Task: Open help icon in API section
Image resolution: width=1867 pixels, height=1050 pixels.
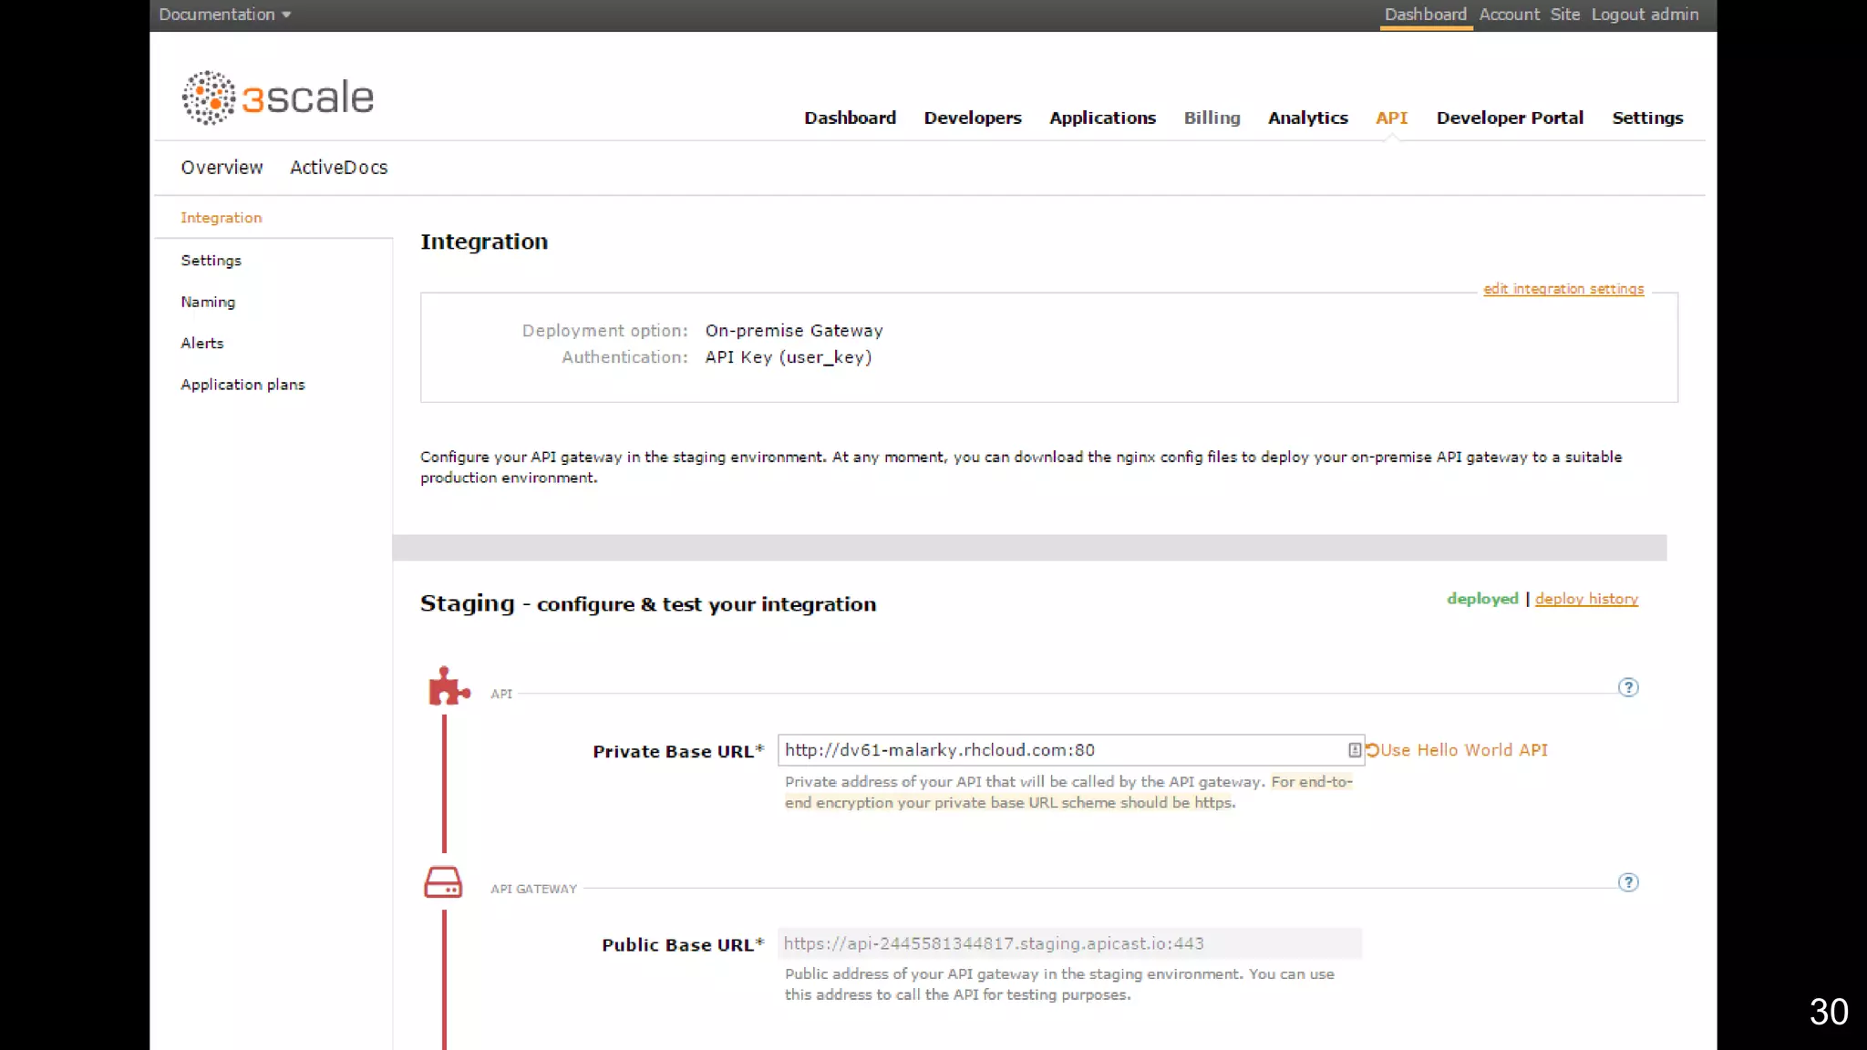Action: tap(1628, 687)
